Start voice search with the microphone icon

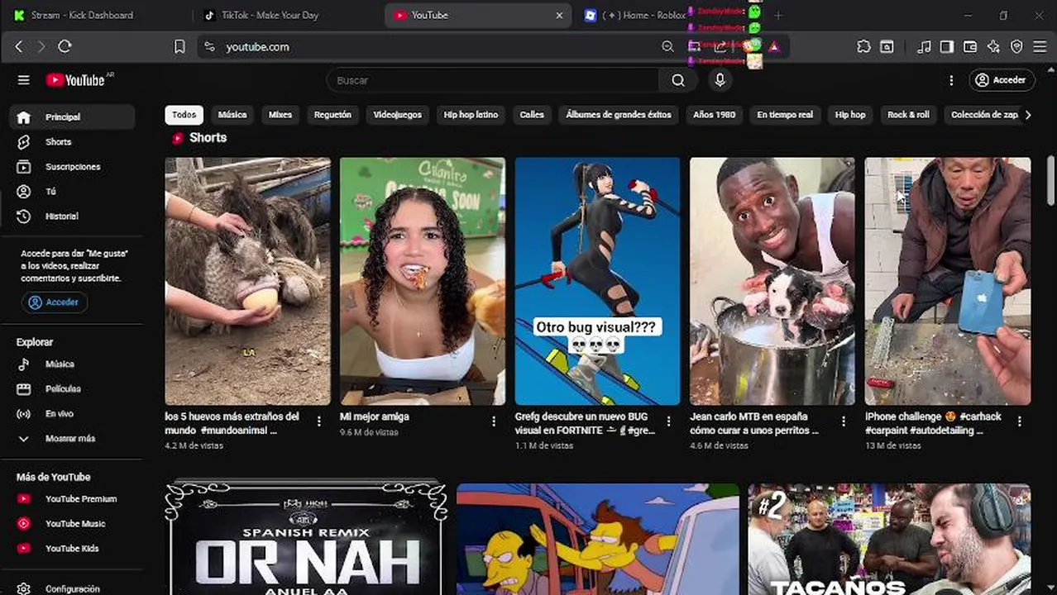tap(720, 80)
